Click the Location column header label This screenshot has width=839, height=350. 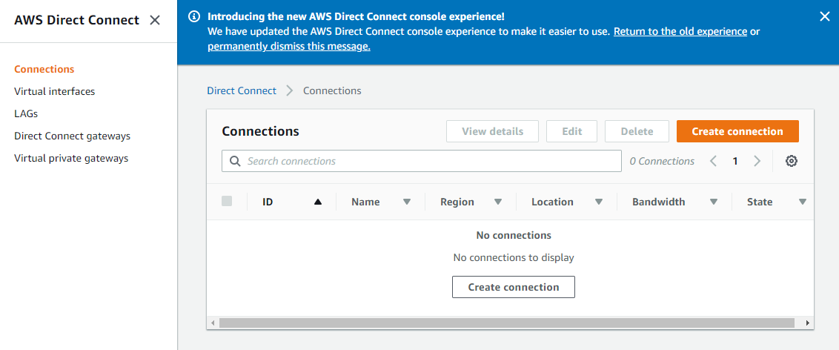(552, 202)
